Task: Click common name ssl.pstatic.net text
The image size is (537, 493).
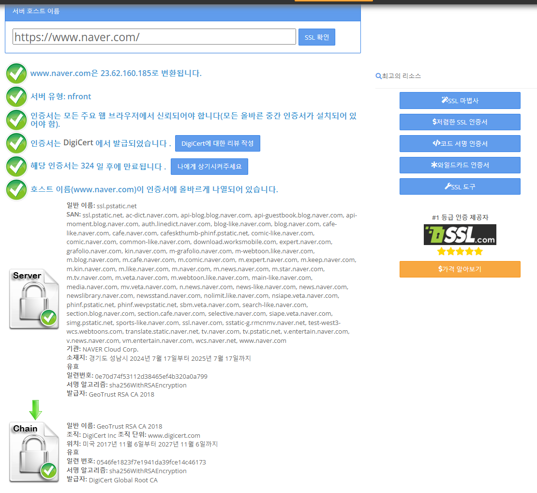Action: click(117, 206)
